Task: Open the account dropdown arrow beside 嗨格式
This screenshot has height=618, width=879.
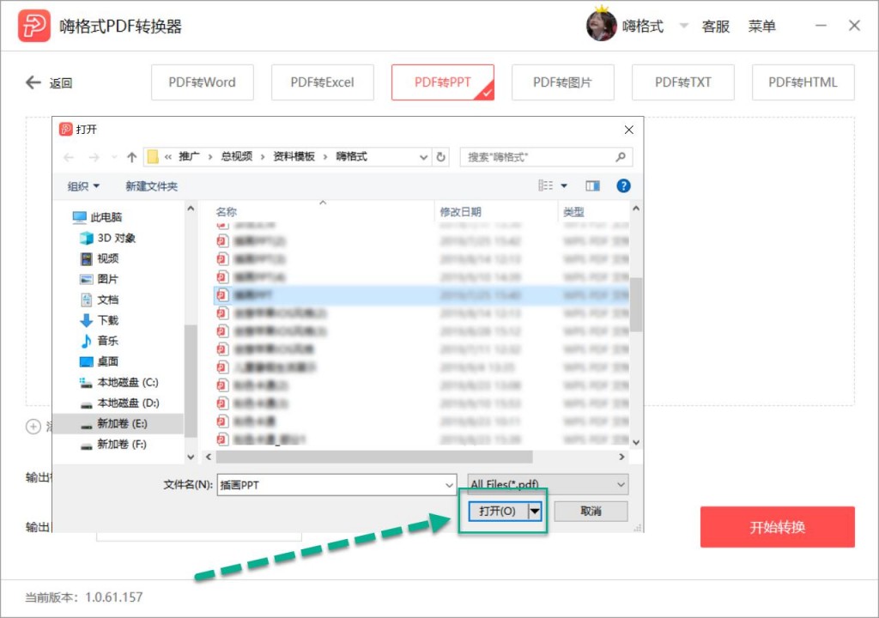Action: [684, 25]
